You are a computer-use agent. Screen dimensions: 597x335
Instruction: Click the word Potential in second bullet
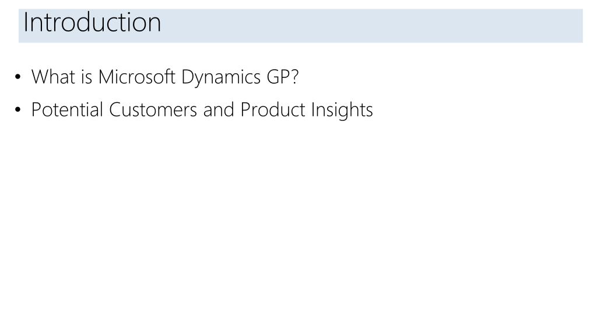click(67, 110)
